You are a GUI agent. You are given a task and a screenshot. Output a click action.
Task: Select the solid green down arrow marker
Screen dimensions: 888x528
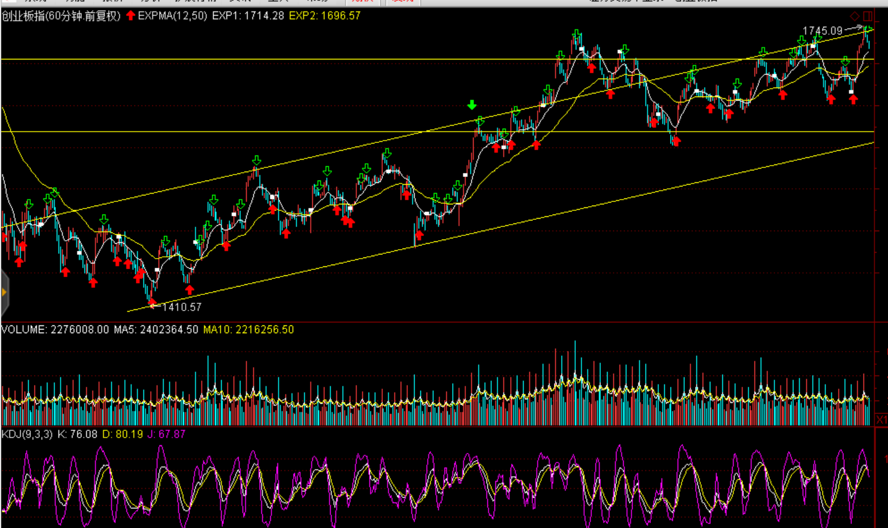coord(472,105)
